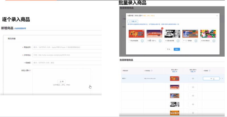The height and width of the screenshot is (117, 227).
Task: Click the 取消 button in the dialog
Action: tap(169, 49)
